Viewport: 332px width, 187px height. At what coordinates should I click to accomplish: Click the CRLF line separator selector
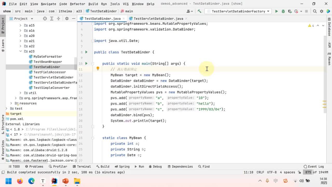(260, 172)
